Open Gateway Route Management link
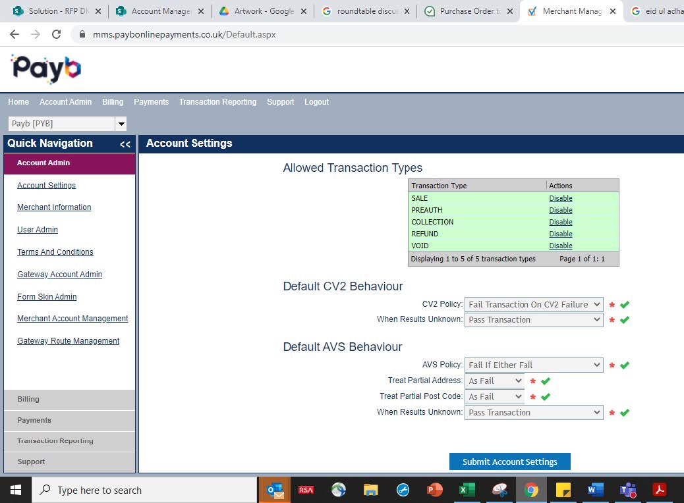The image size is (684, 503). pos(68,341)
